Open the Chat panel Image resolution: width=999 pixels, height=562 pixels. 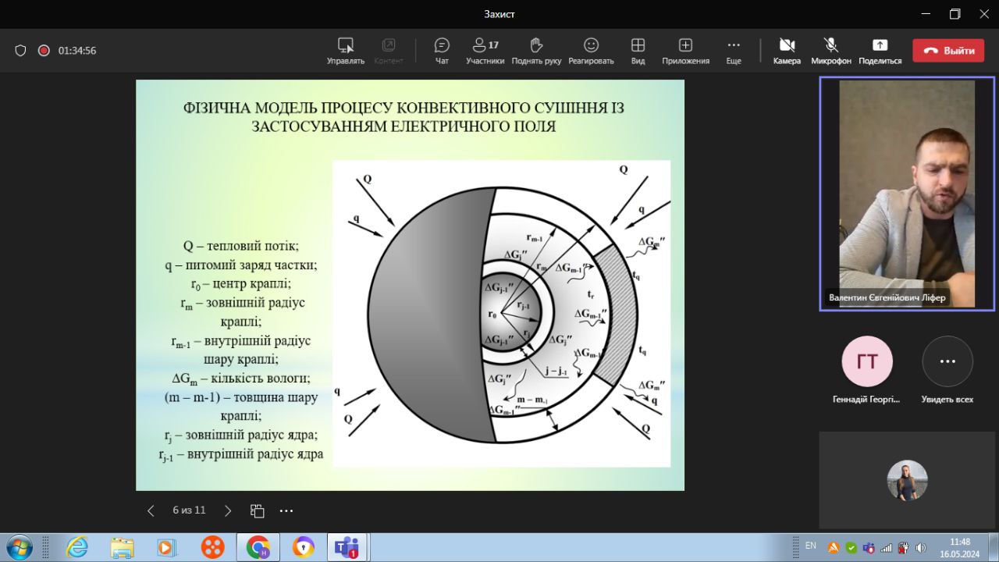(x=442, y=51)
